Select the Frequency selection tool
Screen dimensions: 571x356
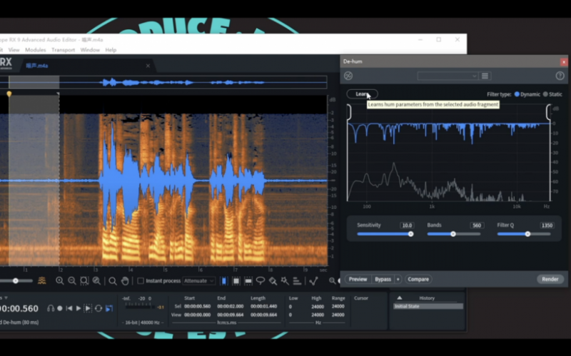(x=248, y=280)
